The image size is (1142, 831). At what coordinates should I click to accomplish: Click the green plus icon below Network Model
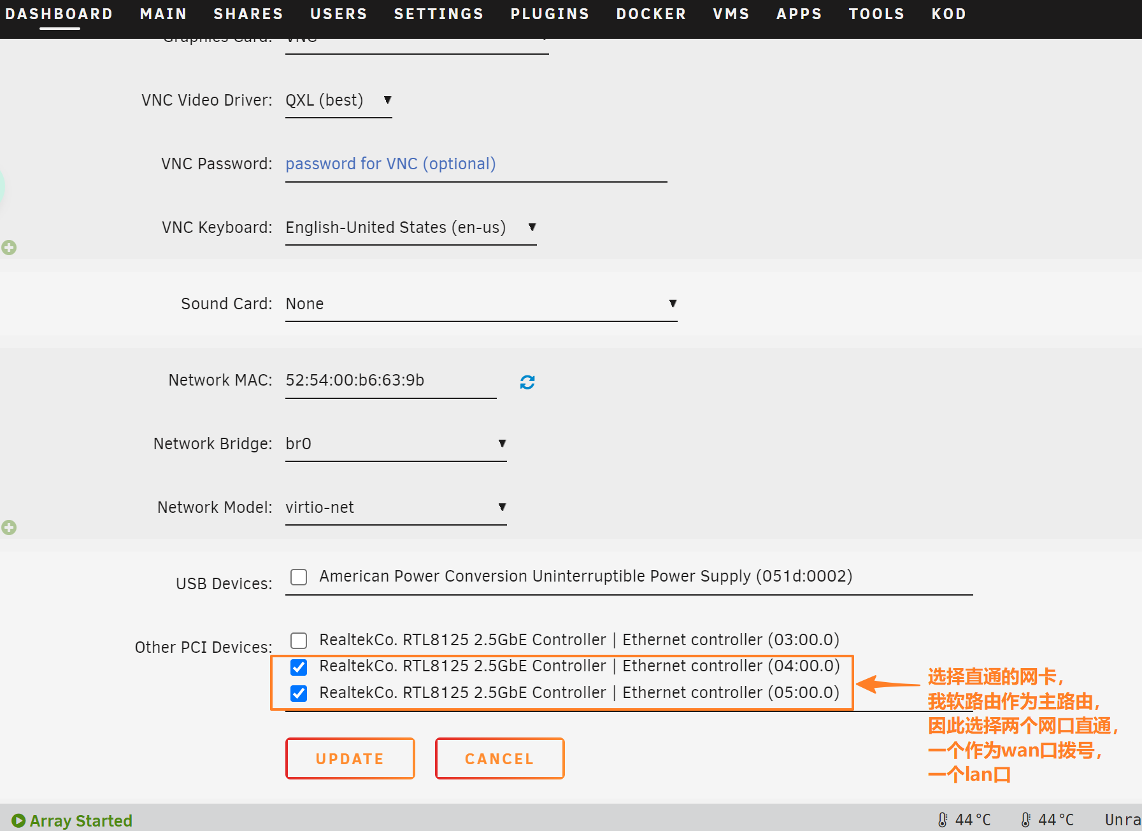click(x=9, y=527)
